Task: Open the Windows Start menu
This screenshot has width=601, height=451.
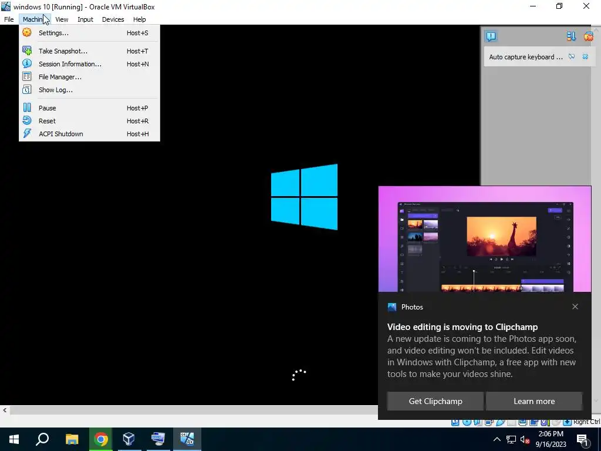Action: coord(14,439)
